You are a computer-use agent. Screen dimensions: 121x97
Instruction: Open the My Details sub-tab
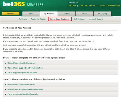[23, 19]
